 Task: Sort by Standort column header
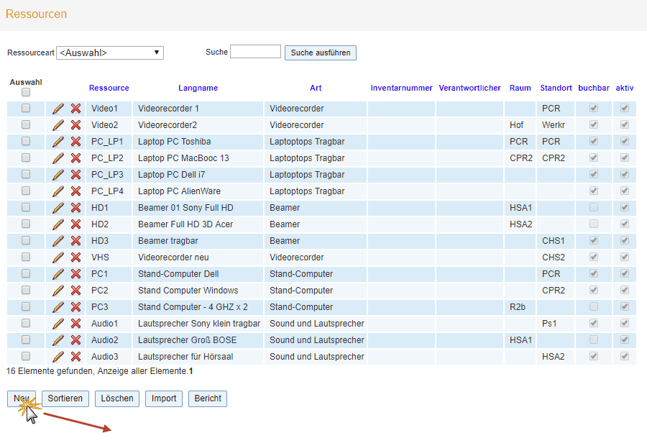[x=556, y=88]
